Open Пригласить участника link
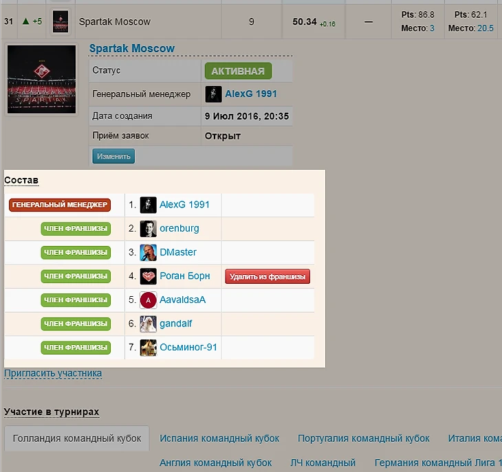This screenshot has height=472, width=502. click(x=53, y=374)
